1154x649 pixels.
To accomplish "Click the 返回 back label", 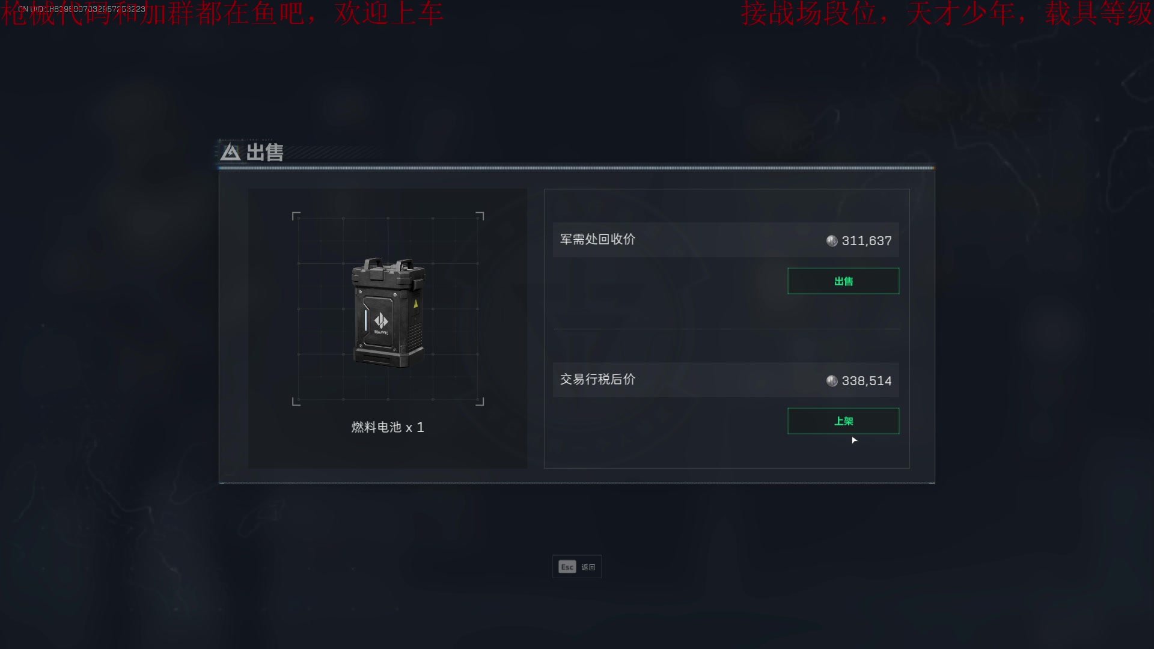I will [x=588, y=567].
